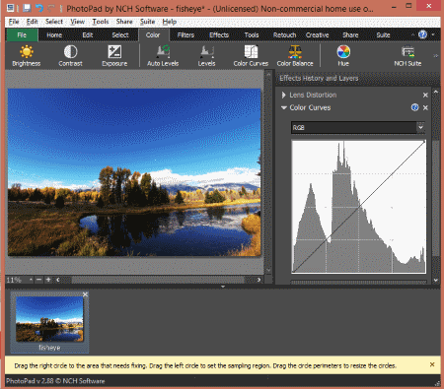Open the NCH Suite button

point(407,56)
